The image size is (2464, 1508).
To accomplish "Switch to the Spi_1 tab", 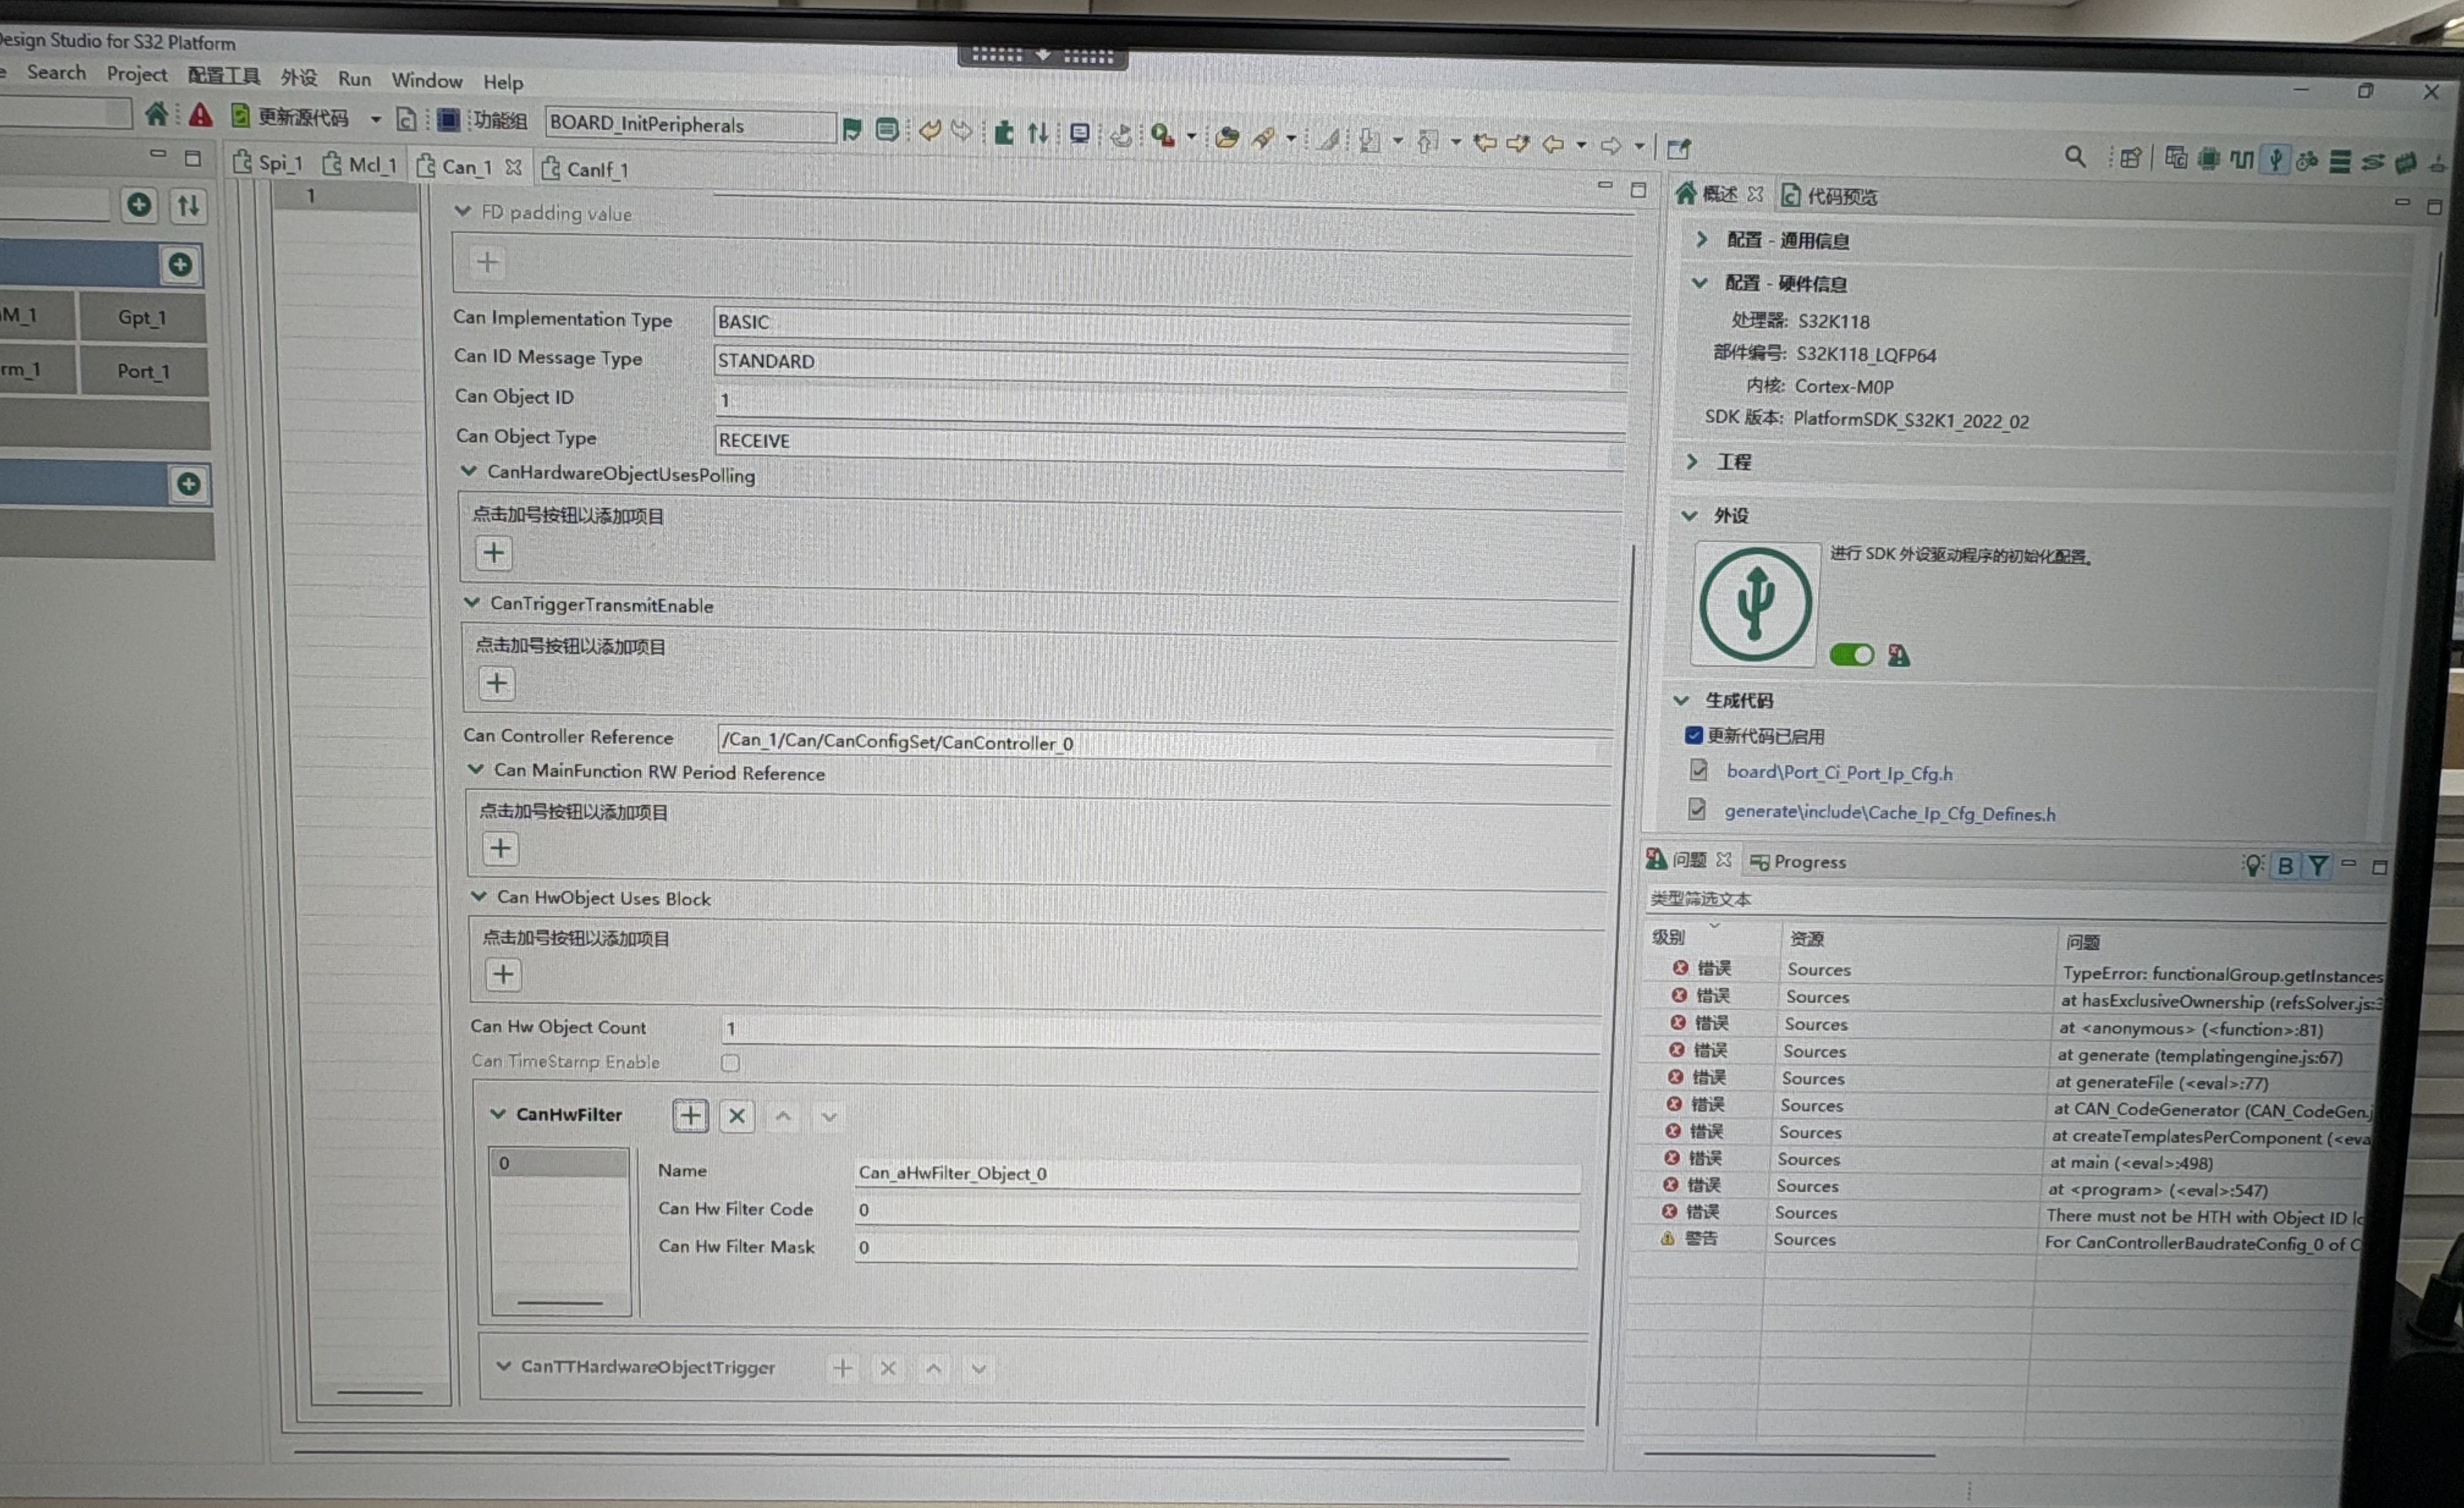I will coord(267,163).
